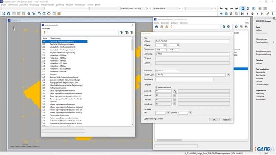This screenshot has width=276, height=155.
Task: Open the Zeichnung menu in main menu bar
Action: (x=60, y=5)
